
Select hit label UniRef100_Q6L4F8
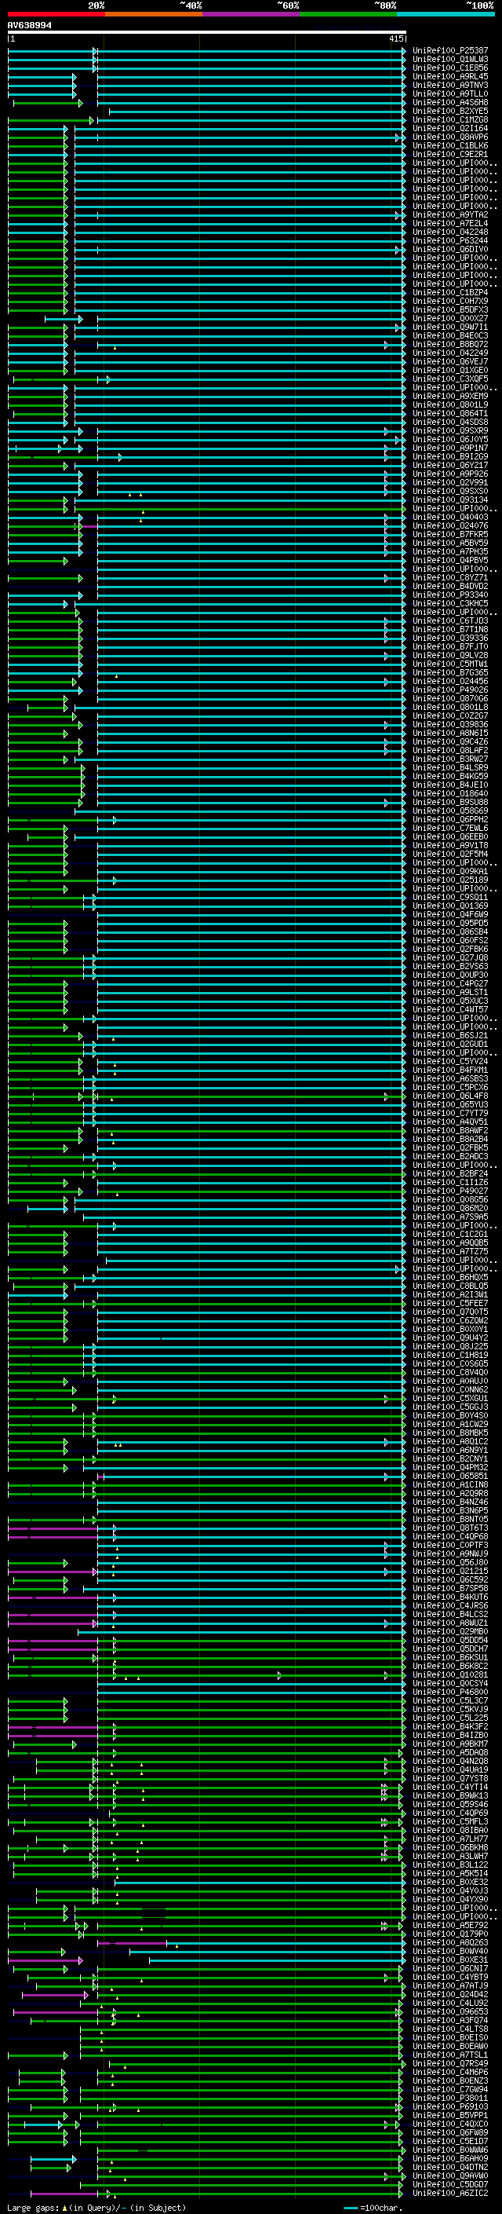[450, 1096]
